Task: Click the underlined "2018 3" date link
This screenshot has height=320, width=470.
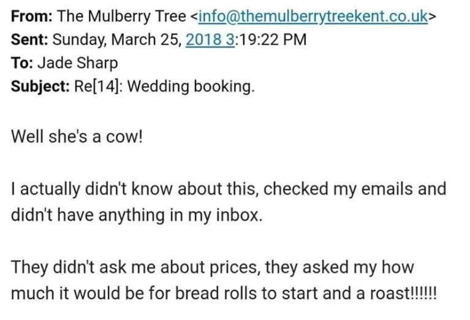Action: (x=210, y=40)
